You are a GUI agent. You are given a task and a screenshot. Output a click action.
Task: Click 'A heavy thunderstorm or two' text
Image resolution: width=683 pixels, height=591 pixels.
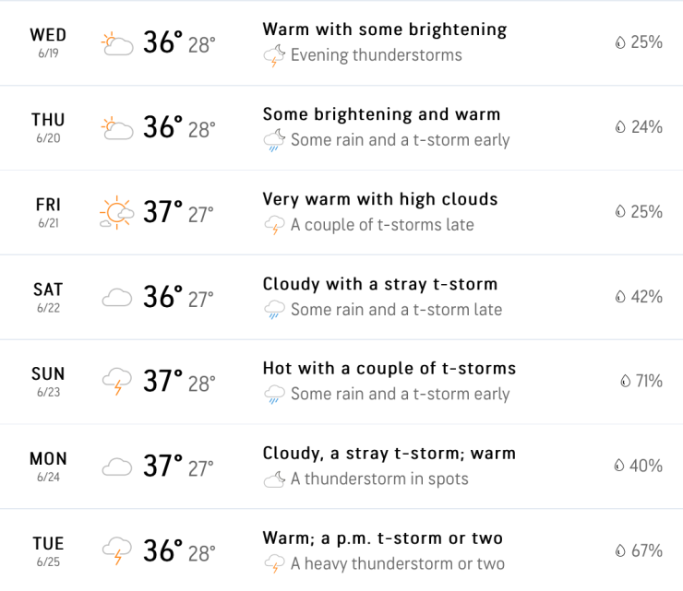[398, 564]
